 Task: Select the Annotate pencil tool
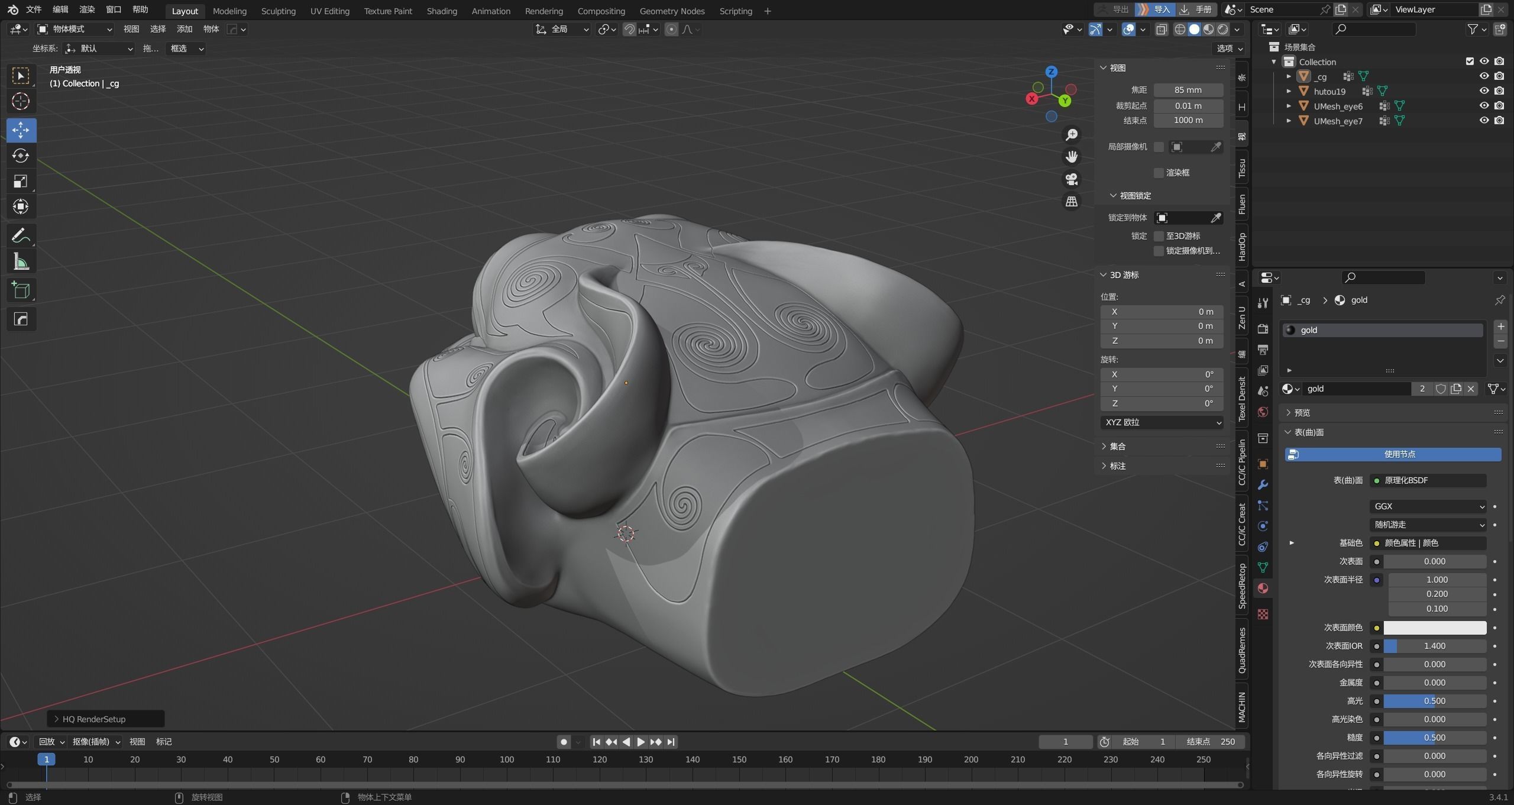point(21,236)
